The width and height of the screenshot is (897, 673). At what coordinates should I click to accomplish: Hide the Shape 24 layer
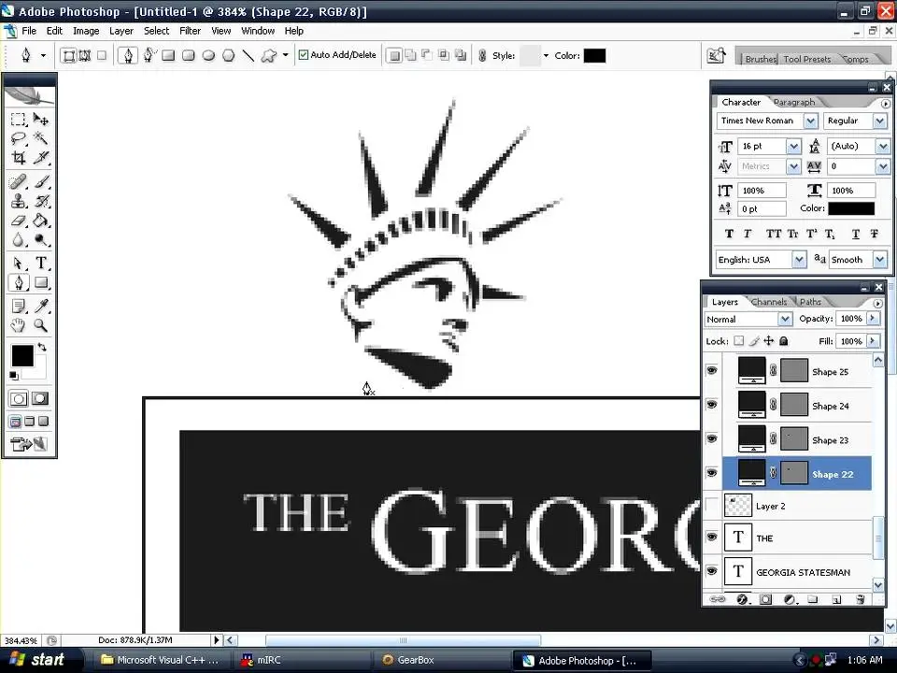click(712, 405)
